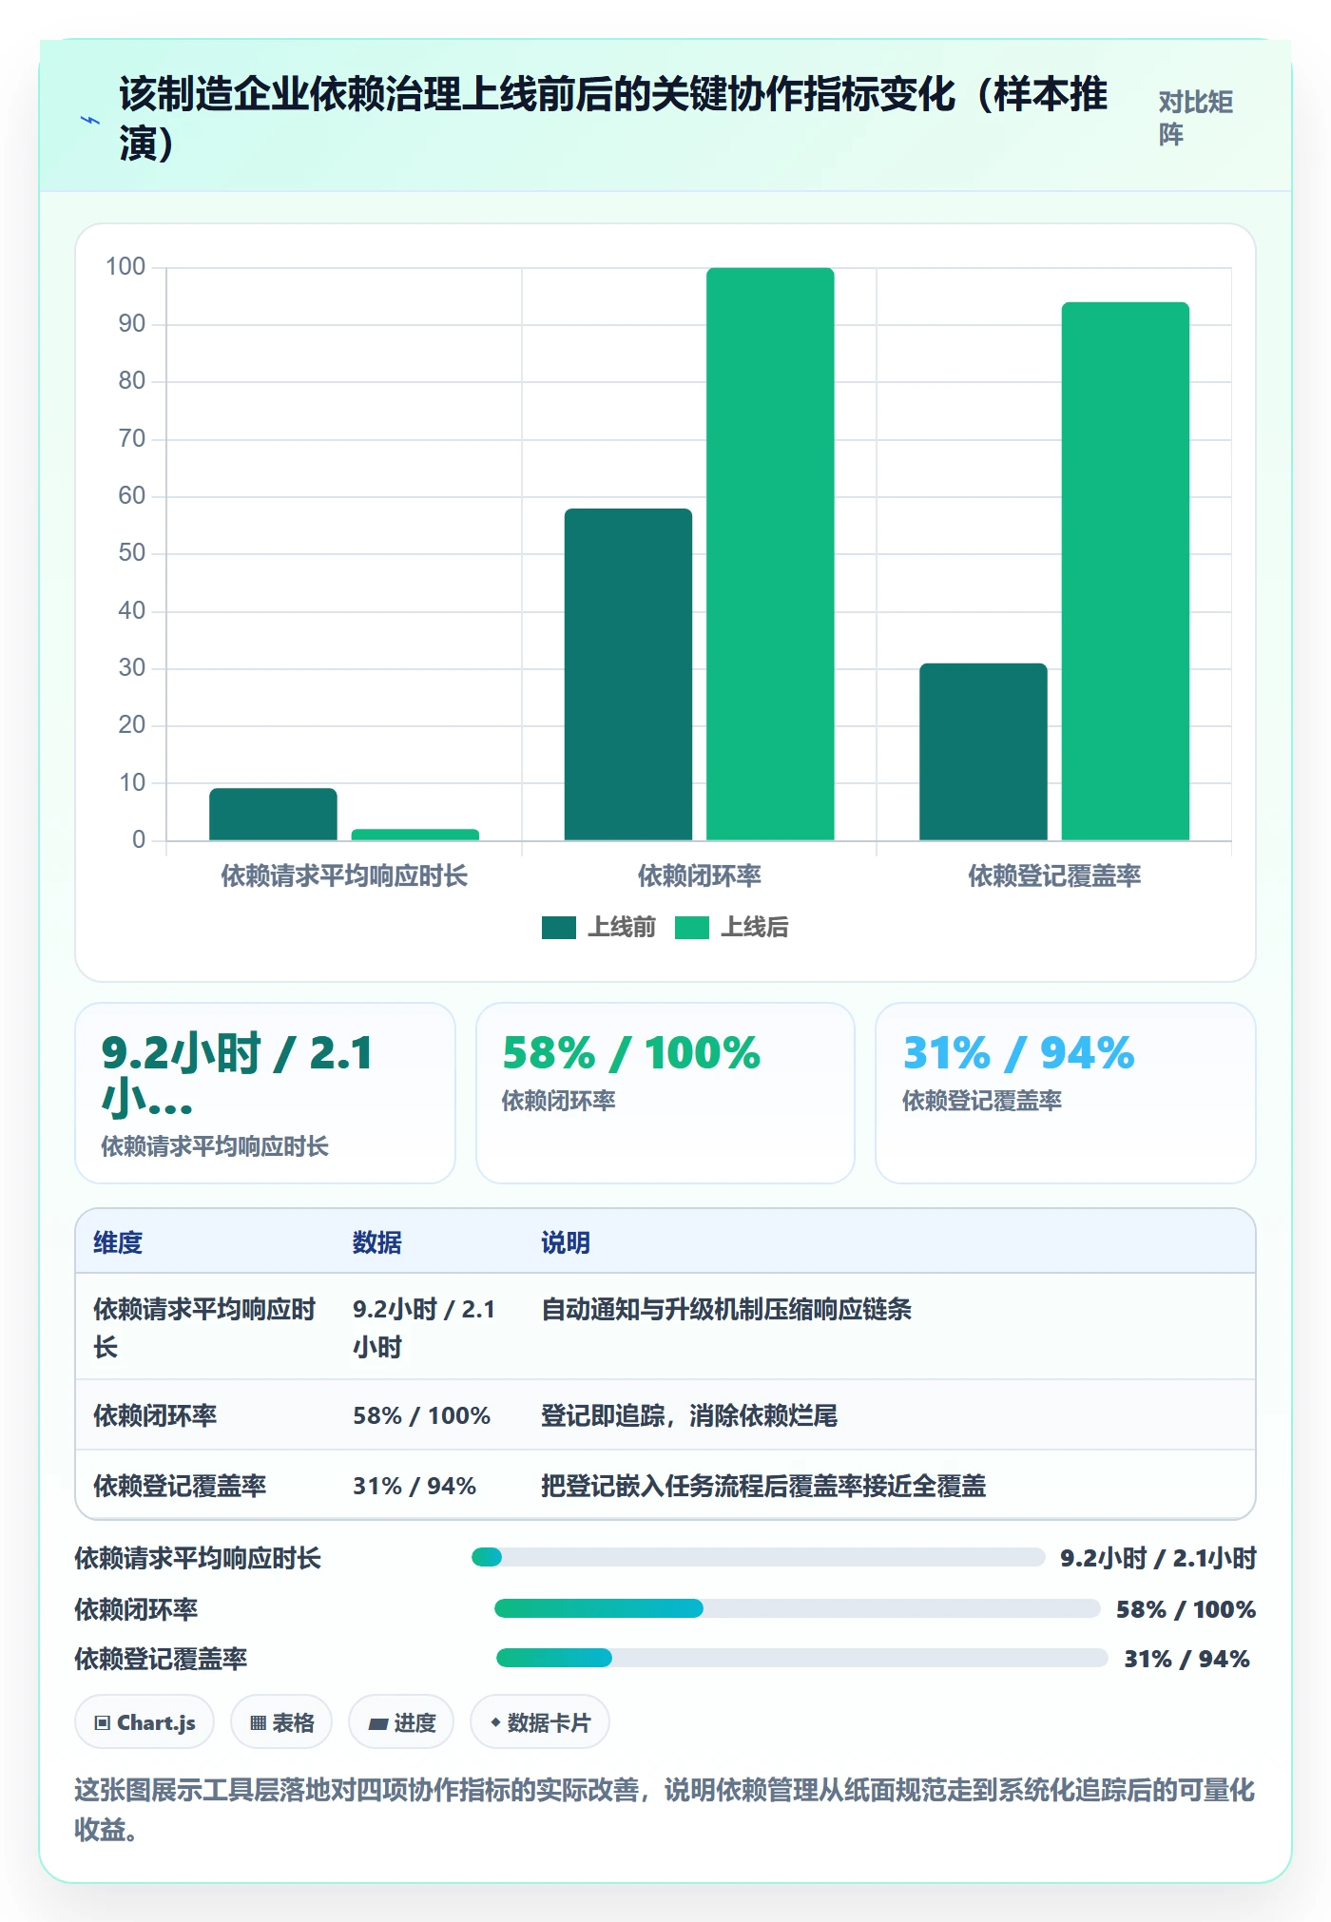1331x1922 pixels.
Task: Select the Chart.js tag pill
Action: (145, 1722)
